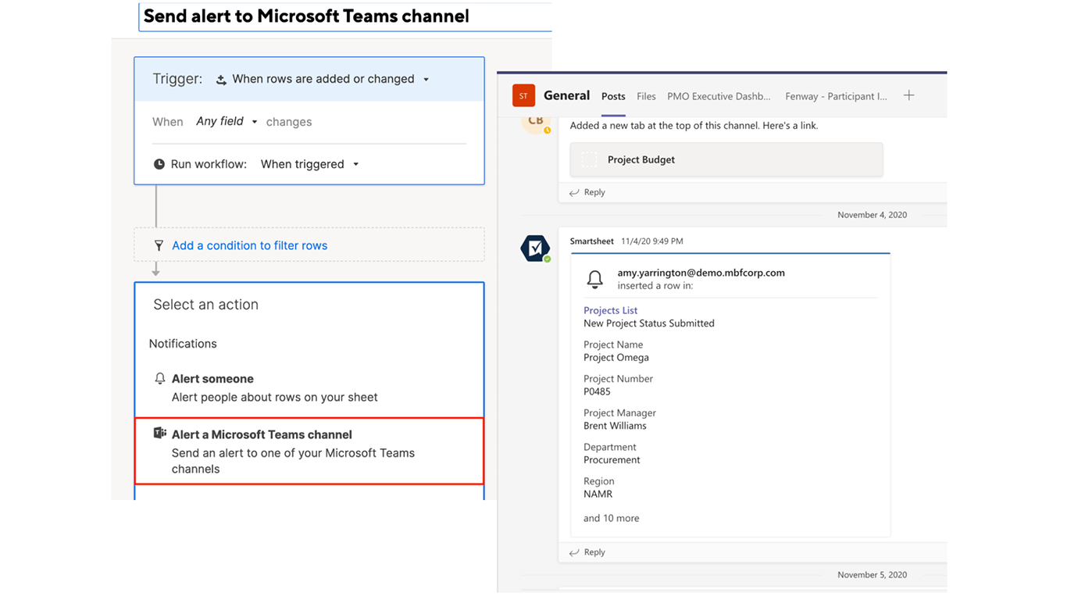This screenshot has width=1067, height=600.
Task: Open the PMO Executive Dashboard tab
Action: tap(719, 96)
